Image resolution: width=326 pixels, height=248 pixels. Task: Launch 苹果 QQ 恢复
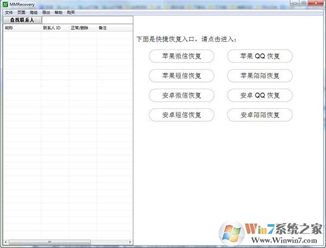[x=260, y=56]
